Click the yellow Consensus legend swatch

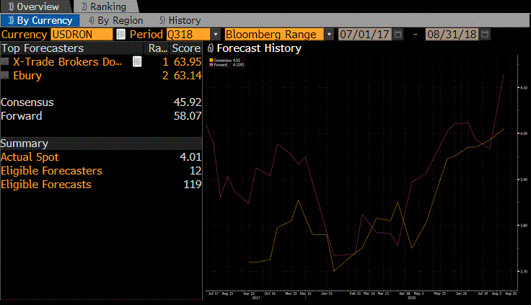[x=211, y=61]
